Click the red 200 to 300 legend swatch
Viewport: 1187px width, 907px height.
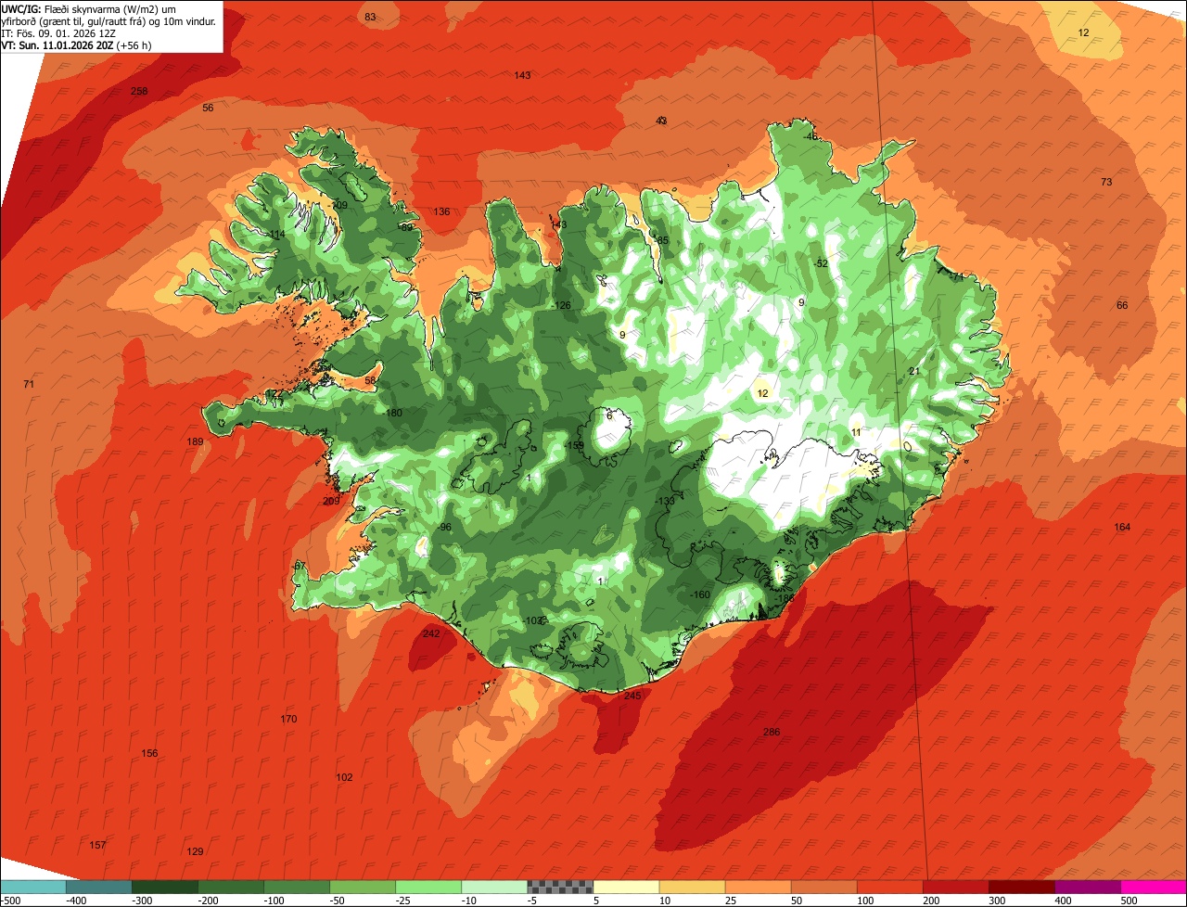(x=954, y=888)
